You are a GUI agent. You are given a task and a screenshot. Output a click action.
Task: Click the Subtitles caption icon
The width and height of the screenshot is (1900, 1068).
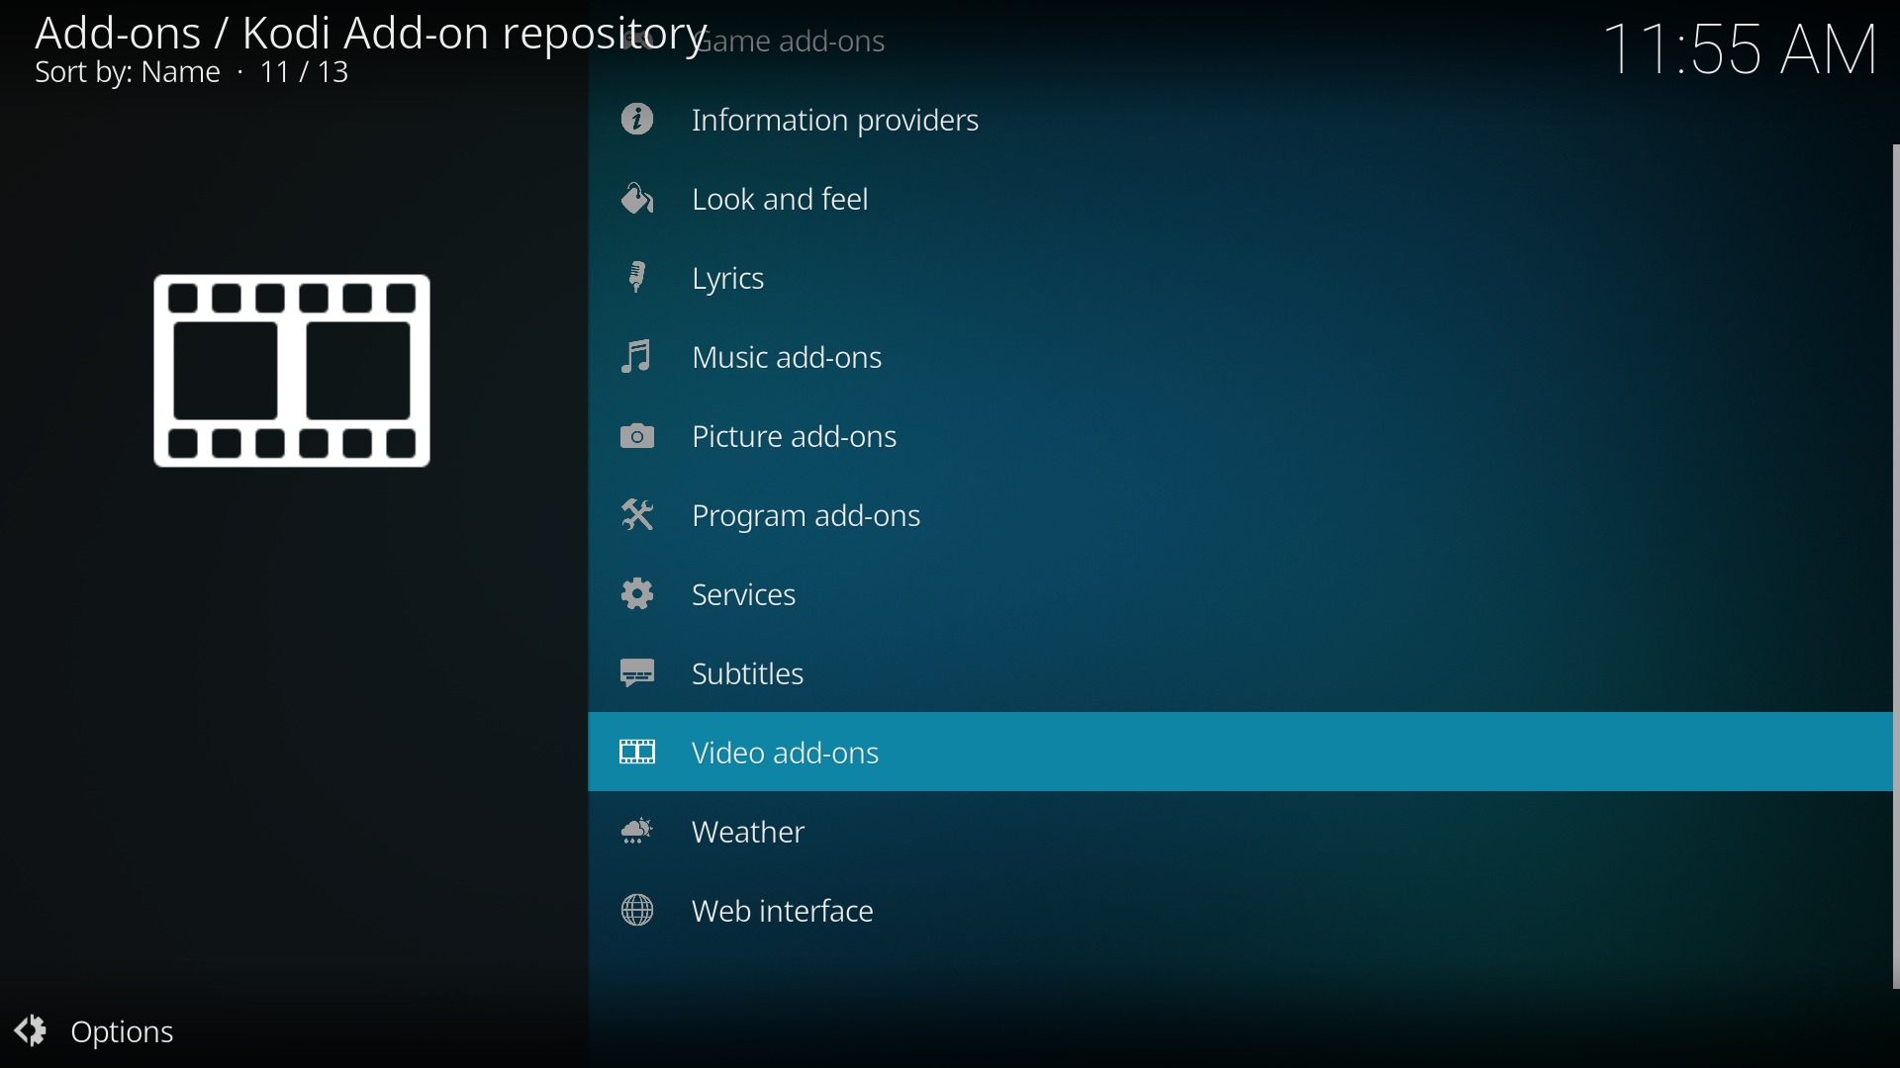pos(638,674)
